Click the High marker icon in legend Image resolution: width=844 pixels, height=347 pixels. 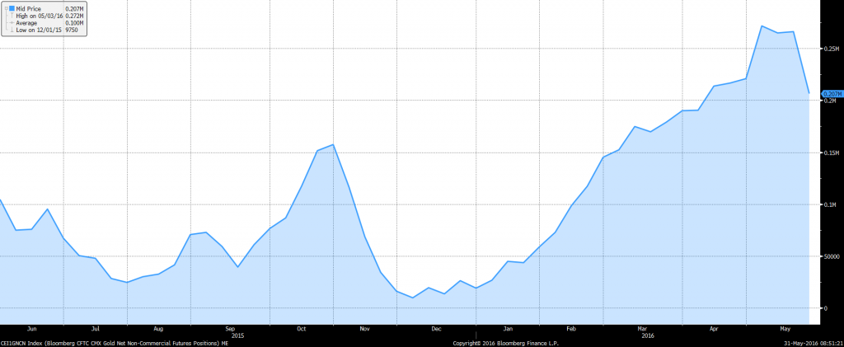point(12,16)
